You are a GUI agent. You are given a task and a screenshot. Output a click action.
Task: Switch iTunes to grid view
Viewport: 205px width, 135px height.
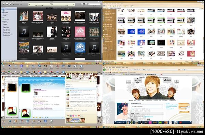pos(84,4)
